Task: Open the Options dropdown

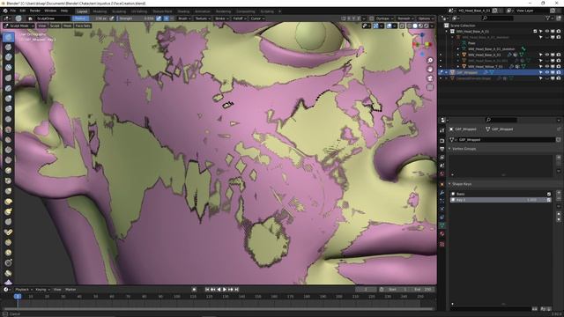Action: pyautogui.click(x=426, y=18)
